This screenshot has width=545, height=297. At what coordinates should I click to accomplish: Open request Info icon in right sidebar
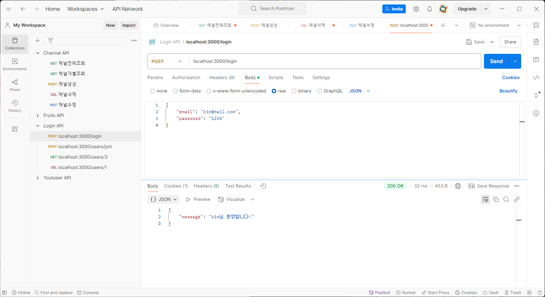click(x=536, y=113)
